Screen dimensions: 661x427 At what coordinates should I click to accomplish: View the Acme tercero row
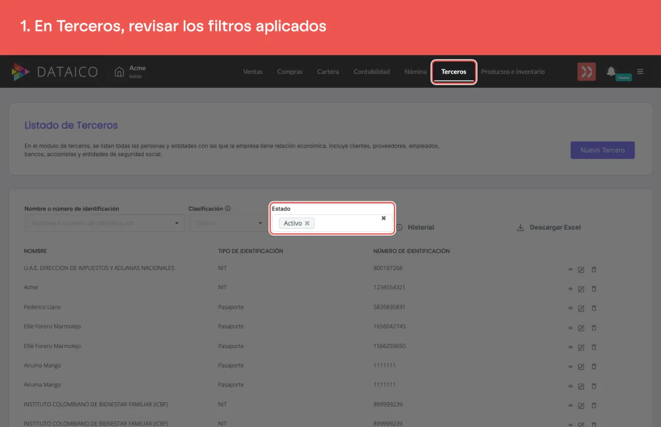[x=571, y=289]
